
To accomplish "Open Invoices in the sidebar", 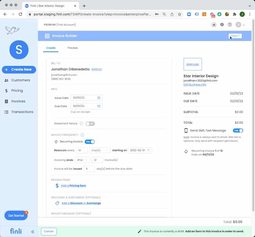I will (19, 101).
